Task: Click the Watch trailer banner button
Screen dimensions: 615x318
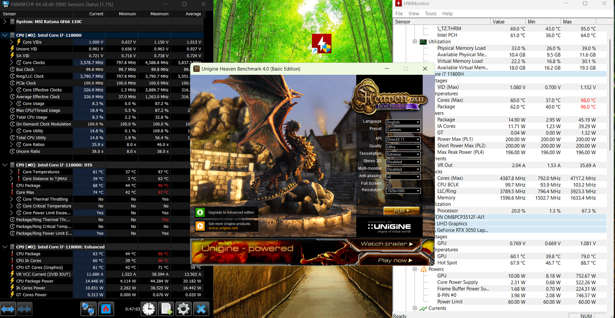Action: pos(387,244)
